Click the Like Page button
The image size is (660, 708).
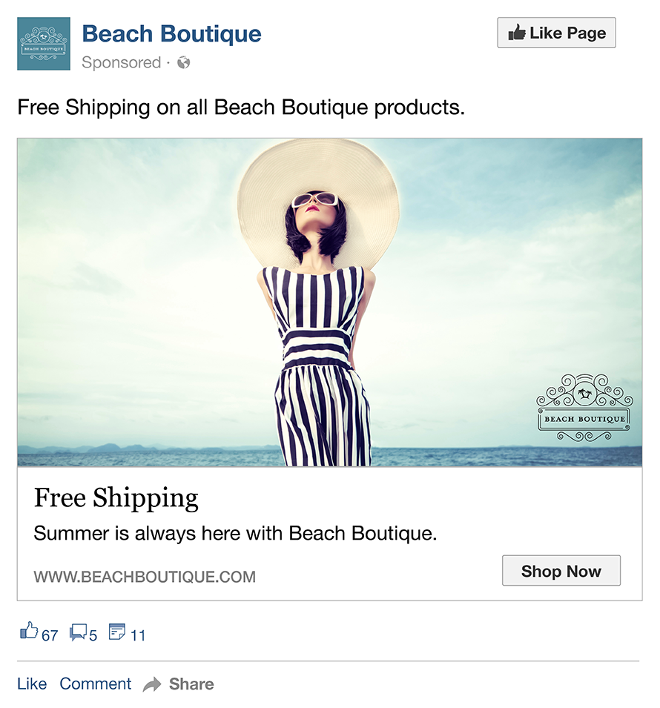556,33
